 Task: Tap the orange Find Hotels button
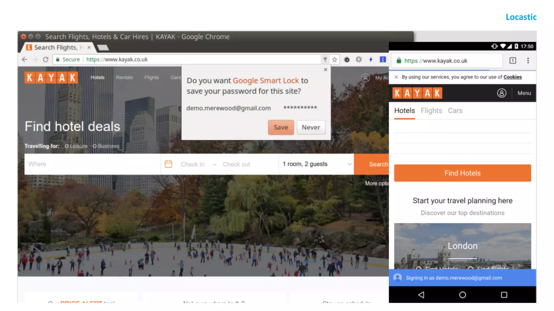pyautogui.click(x=462, y=173)
